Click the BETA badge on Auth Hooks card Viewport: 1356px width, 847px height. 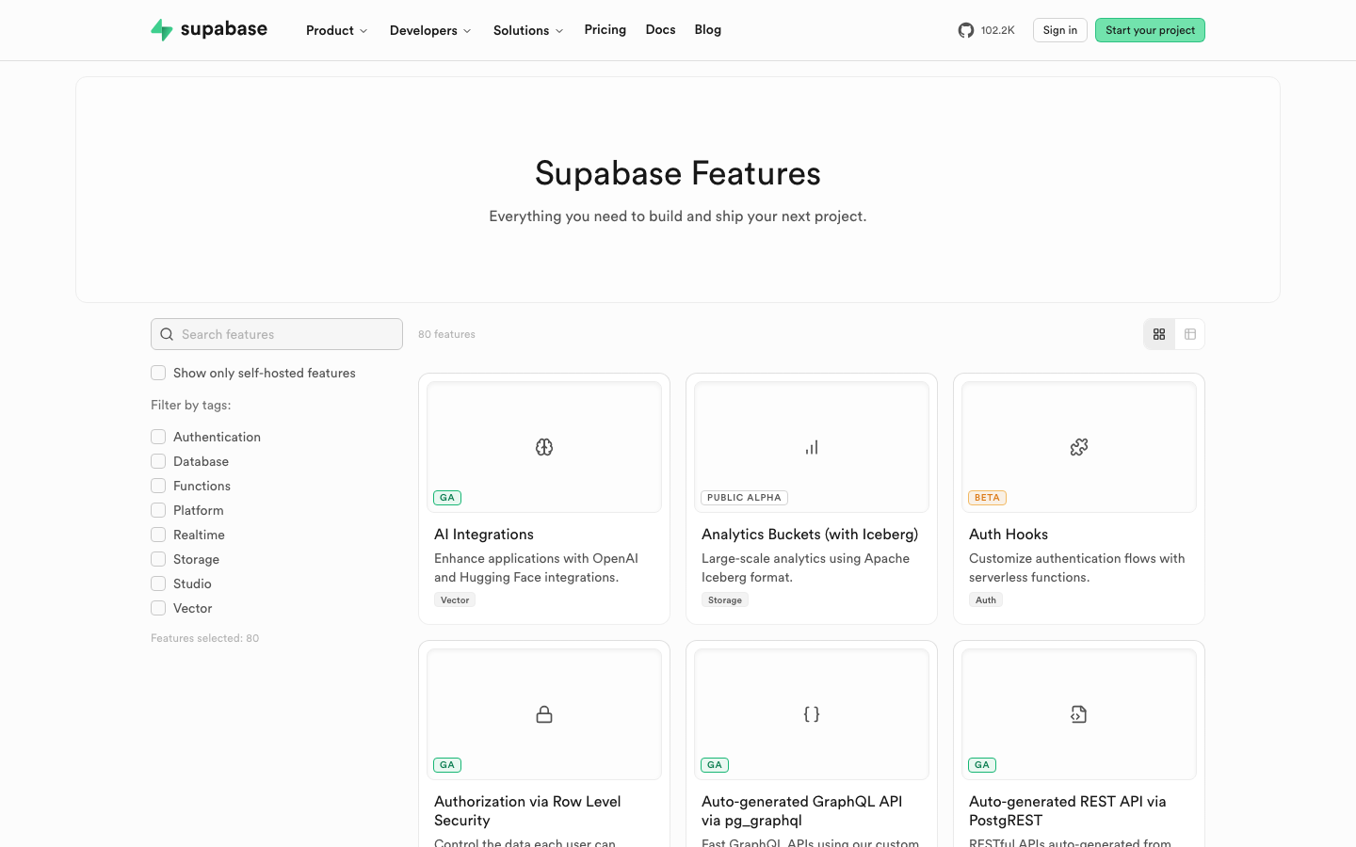[x=987, y=498]
